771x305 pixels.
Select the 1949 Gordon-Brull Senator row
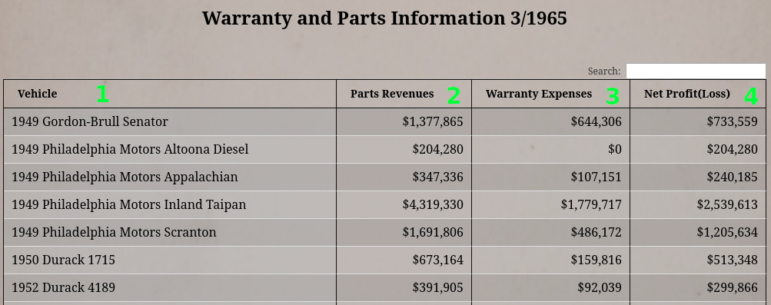(x=384, y=122)
